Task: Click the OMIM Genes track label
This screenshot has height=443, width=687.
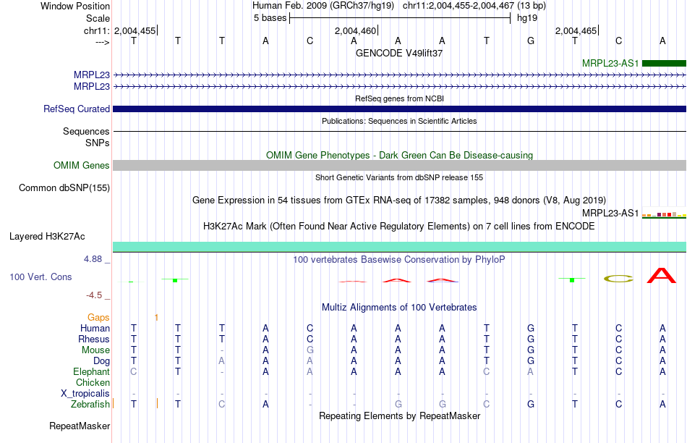Action: [x=81, y=165]
